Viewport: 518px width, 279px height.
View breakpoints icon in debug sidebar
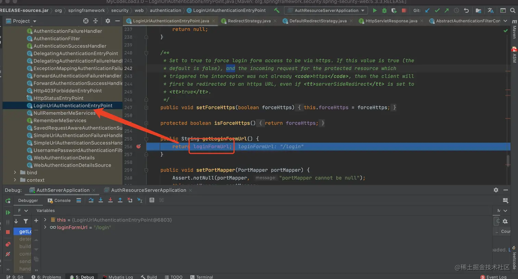8,244
